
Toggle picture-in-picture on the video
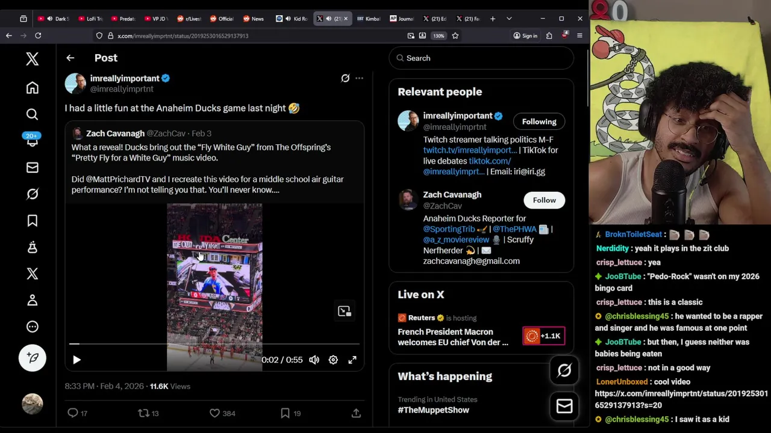pos(344,311)
